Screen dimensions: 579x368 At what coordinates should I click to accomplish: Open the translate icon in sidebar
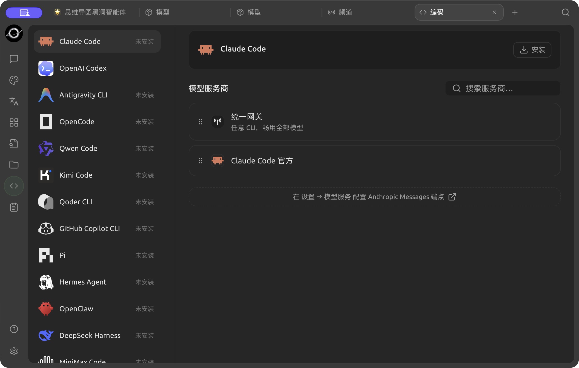[14, 101]
